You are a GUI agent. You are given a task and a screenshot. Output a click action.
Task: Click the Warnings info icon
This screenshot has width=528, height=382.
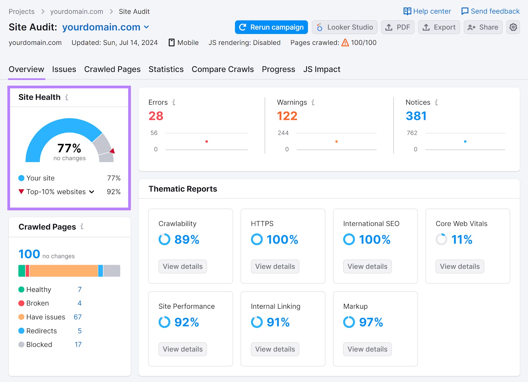click(x=312, y=102)
